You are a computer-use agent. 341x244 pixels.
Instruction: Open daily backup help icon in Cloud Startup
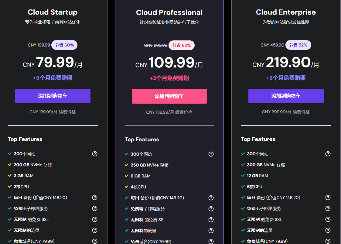95,198
